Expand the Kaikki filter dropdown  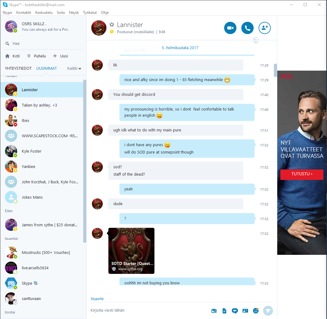pyautogui.click(x=74, y=68)
